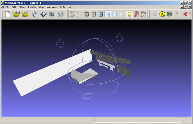This screenshot has height=124, width=193.
Task: Activate flat shading render mode
Action: [x=108, y=14]
